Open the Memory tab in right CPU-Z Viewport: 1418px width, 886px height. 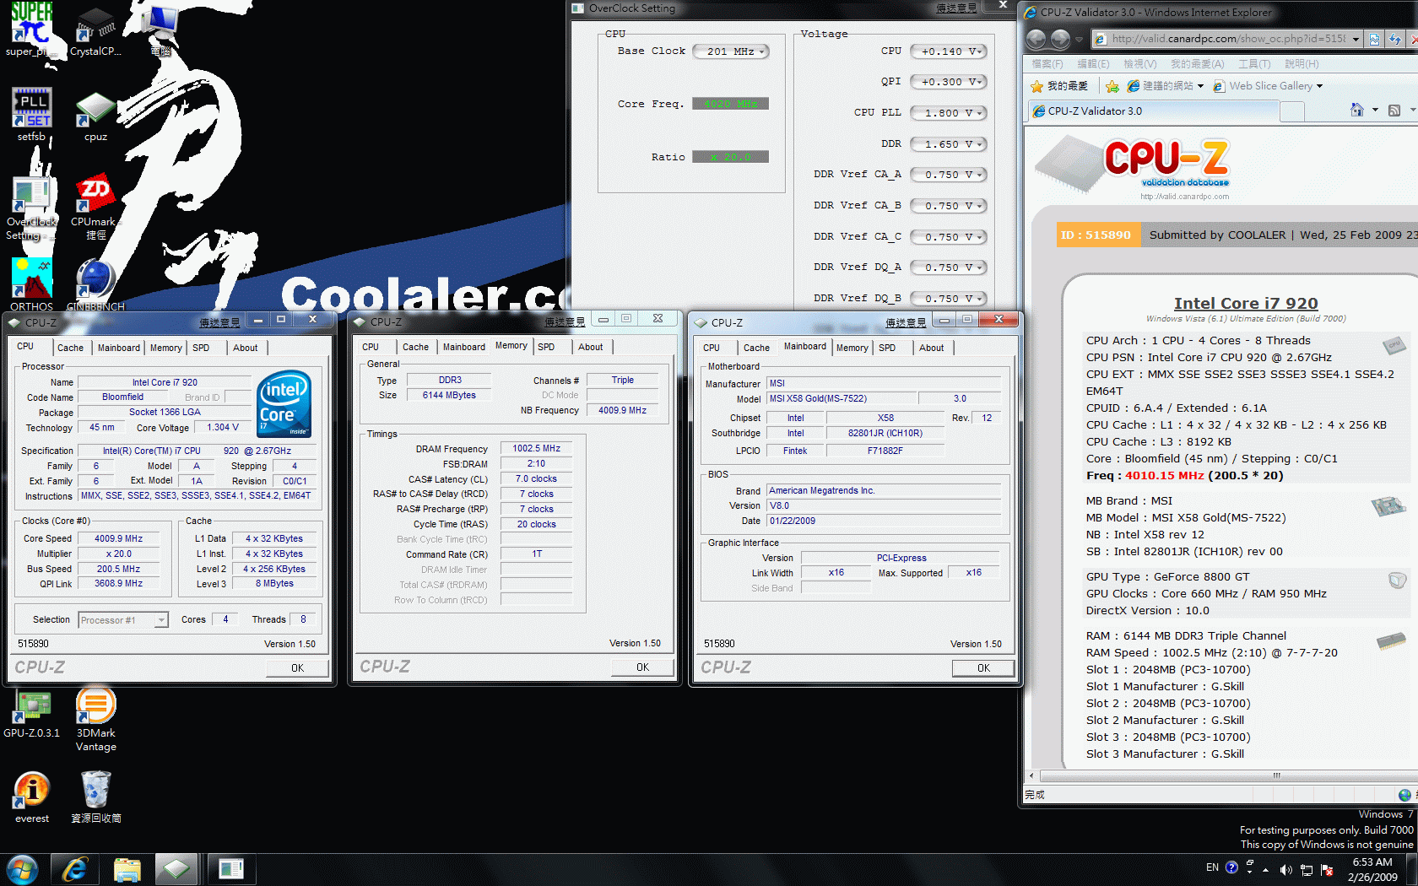[x=852, y=348]
